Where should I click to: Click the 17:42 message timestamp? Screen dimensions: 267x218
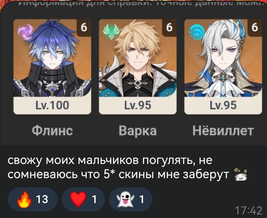[248, 211]
